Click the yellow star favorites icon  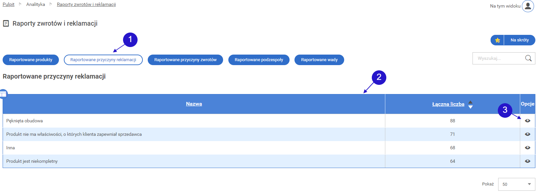click(498, 40)
